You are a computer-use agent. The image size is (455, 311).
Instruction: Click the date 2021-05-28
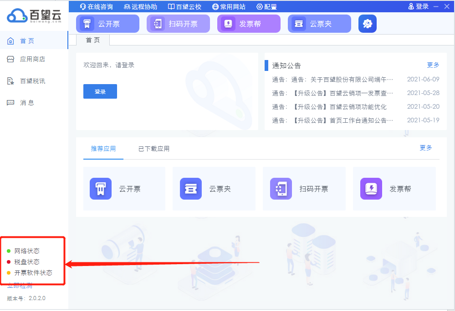[x=423, y=93]
